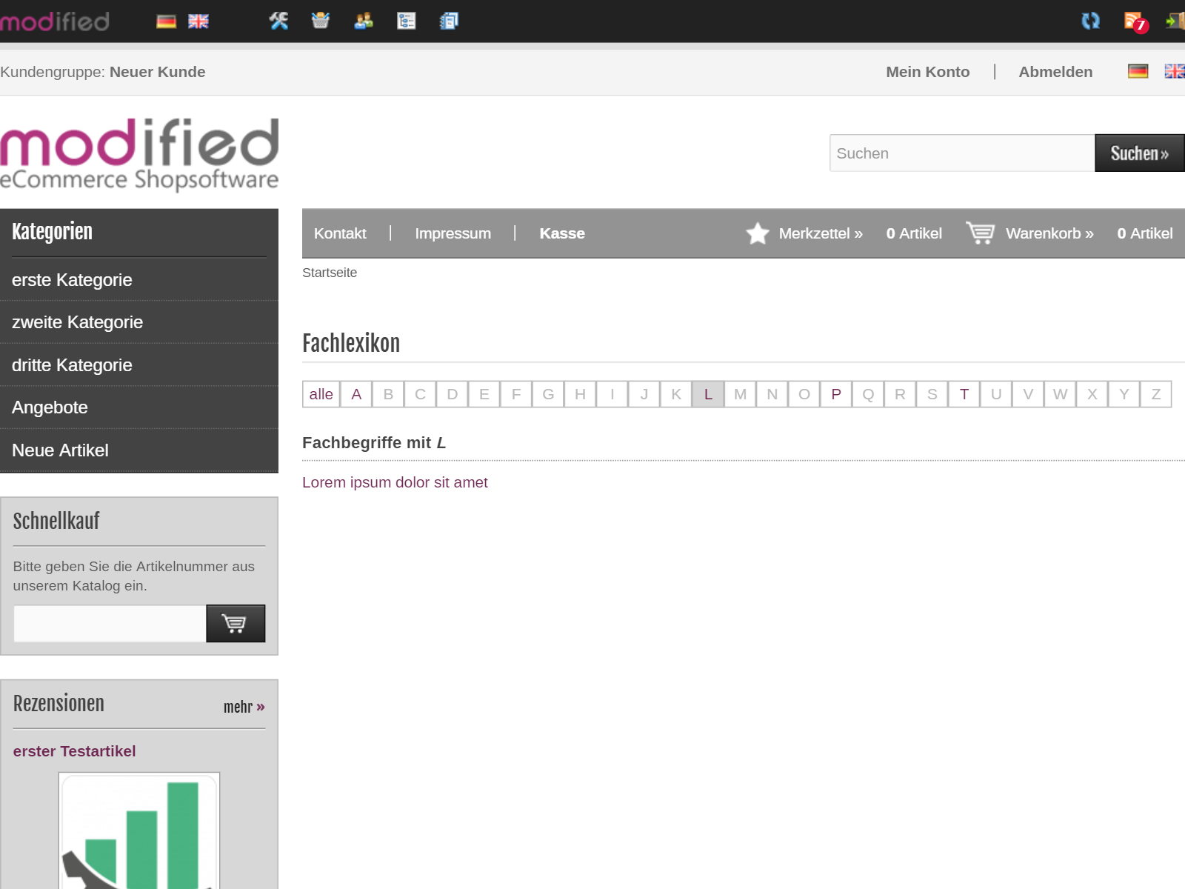
Task: Open the admin tools wrench icon
Action: coord(278,21)
